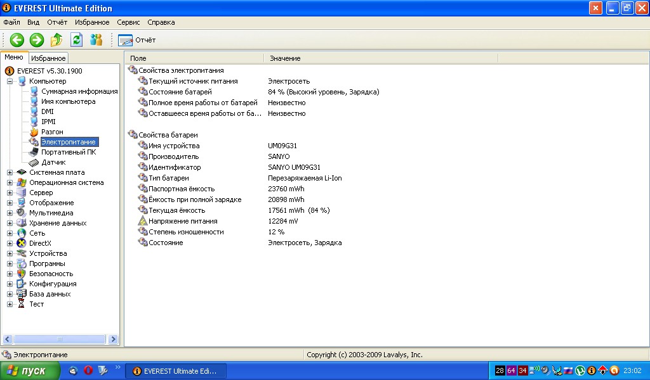Click the Разгон flame icon
650x380 pixels.
[x=34, y=132]
